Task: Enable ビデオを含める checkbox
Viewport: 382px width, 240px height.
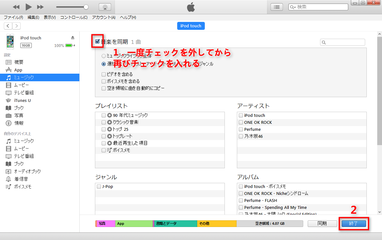Action: (x=104, y=74)
